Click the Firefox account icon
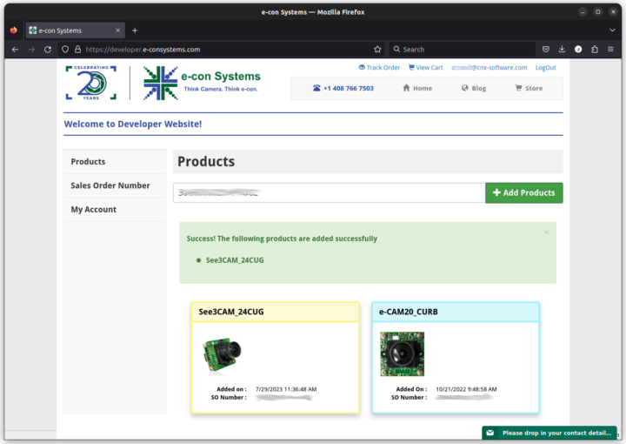The image size is (626, 444). click(578, 50)
